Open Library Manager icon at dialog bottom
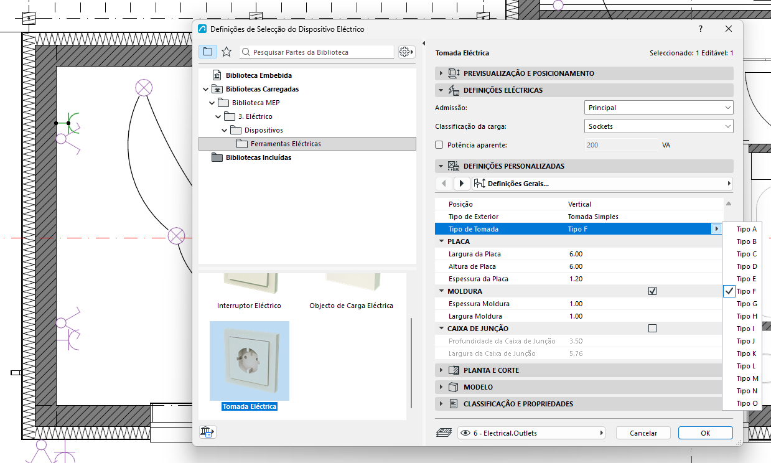 point(208,431)
